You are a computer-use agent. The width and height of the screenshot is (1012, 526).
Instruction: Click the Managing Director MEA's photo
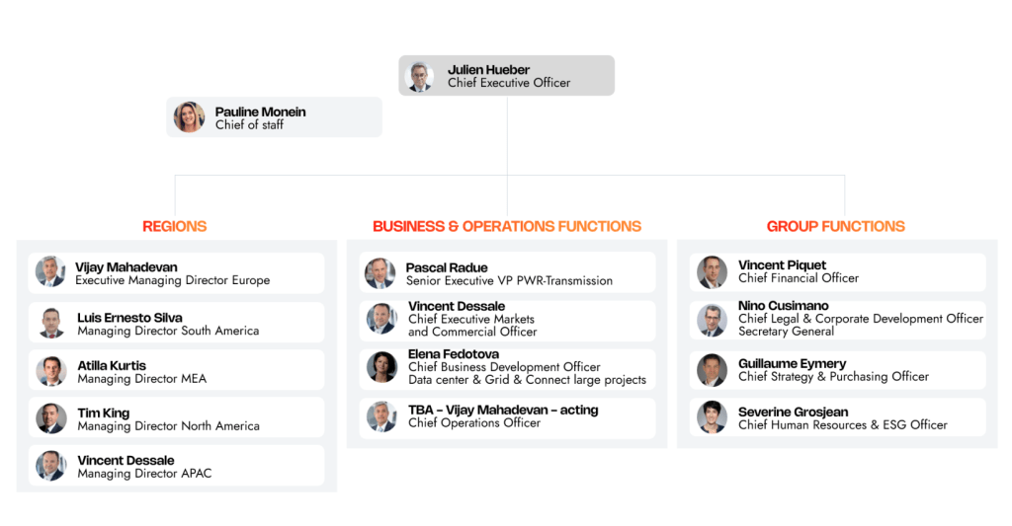tap(51, 371)
